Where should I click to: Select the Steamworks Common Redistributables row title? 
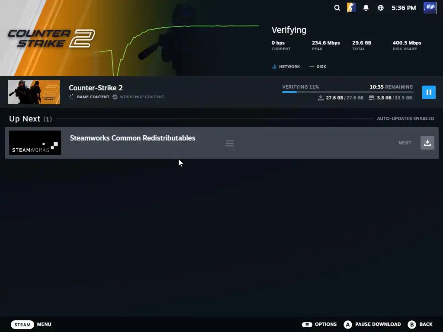132,138
